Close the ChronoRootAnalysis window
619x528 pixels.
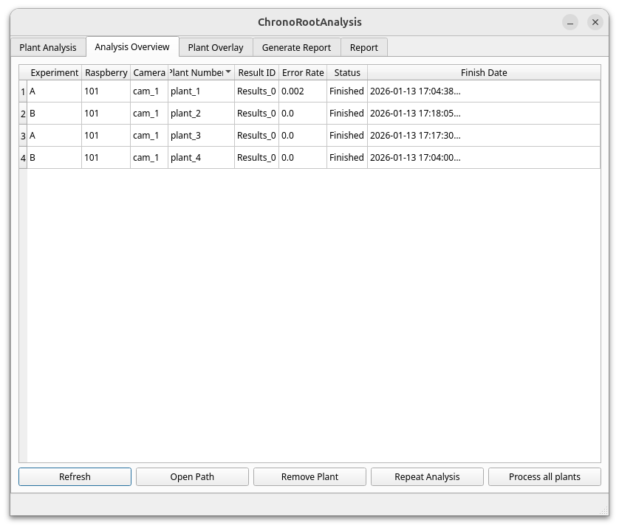pyautogui.click(x=595, y=22)
